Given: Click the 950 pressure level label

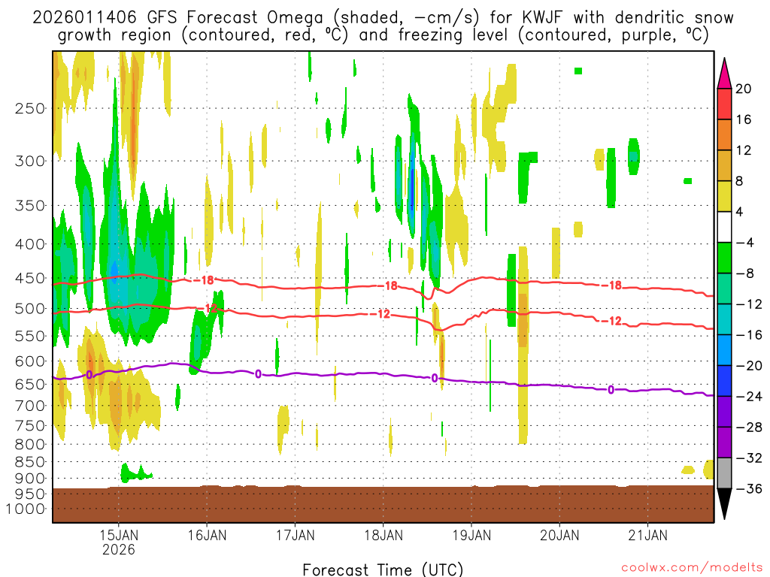Looking at the screenshot, I should click(x=30, y=494).
